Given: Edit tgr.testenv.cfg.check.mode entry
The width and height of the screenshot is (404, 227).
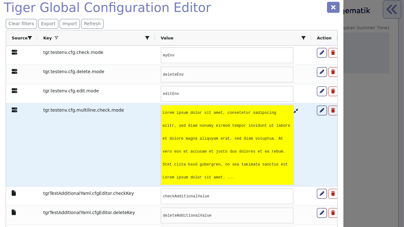Looking at the screenshot, I should coord(322,53).
